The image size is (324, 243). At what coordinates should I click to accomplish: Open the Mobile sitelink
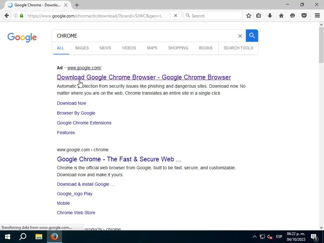point(63,203)
